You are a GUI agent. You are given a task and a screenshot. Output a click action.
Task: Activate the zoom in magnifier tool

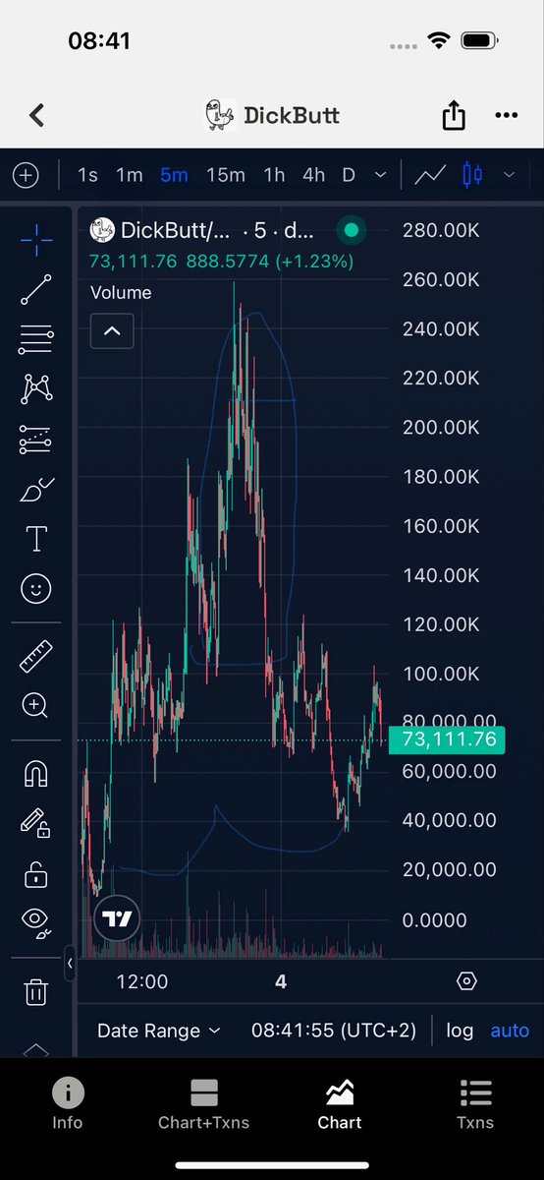[x=36, y=705]
